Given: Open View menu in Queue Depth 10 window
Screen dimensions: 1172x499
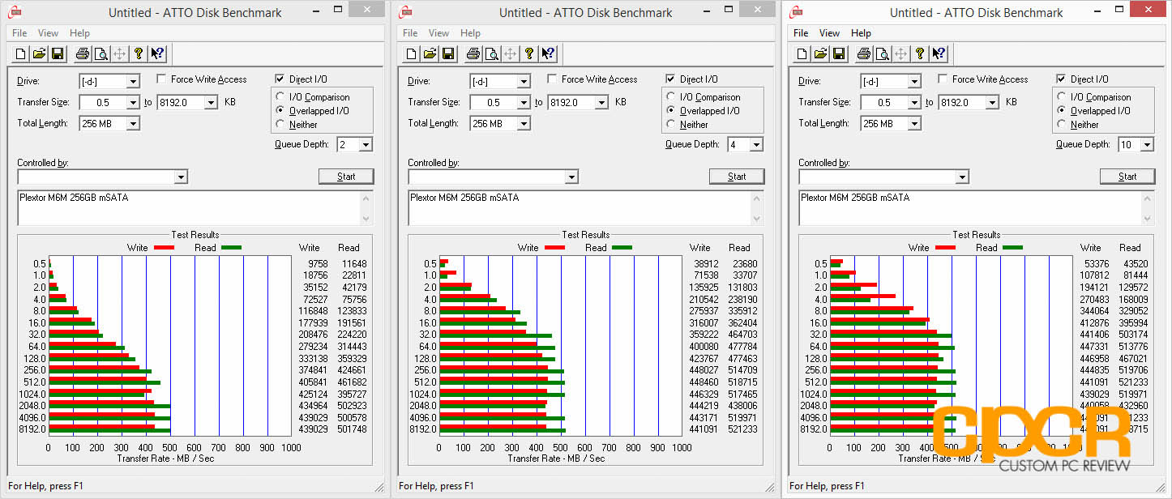Looking at the screenshot, I should click(830, 33).
